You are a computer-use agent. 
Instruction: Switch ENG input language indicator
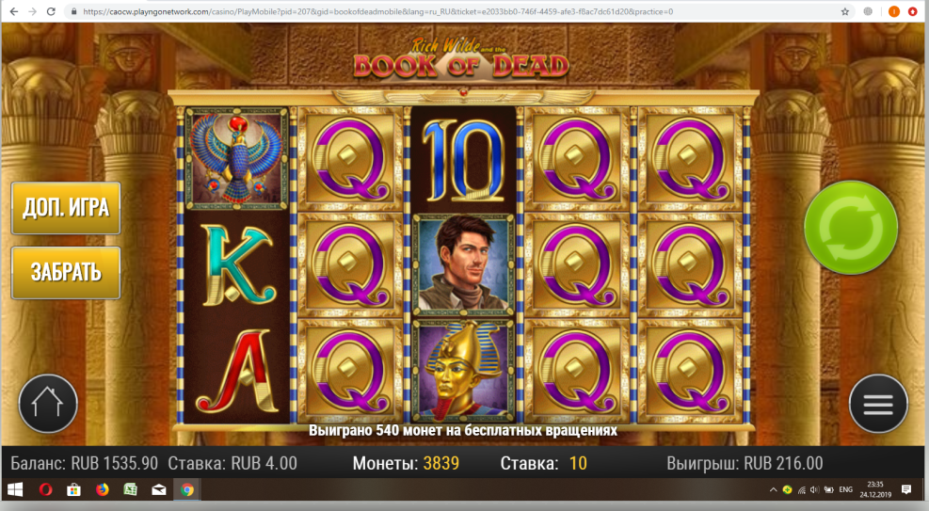845,489
